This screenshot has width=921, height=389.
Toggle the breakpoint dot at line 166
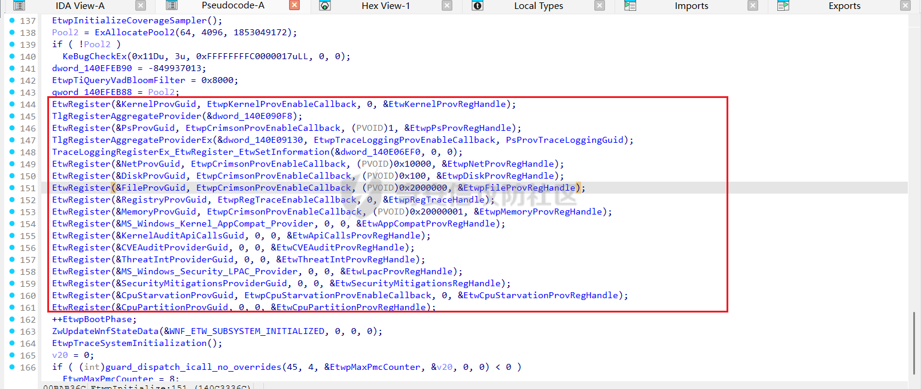point(13,367)
